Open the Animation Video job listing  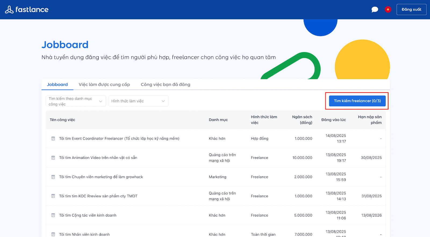(98, 158)
